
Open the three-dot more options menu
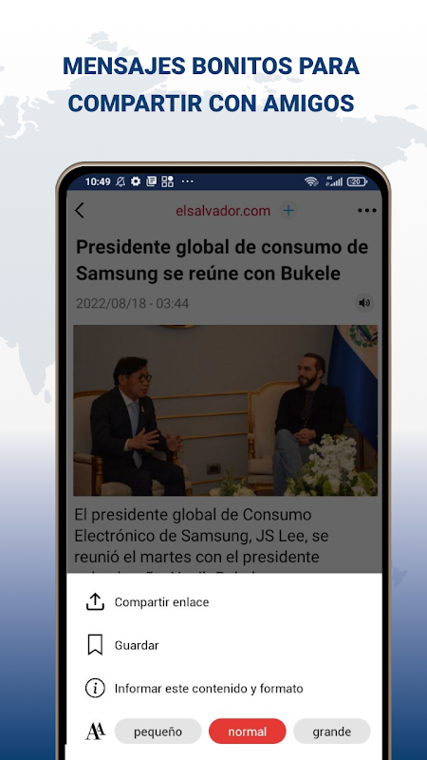pos(367,210)
